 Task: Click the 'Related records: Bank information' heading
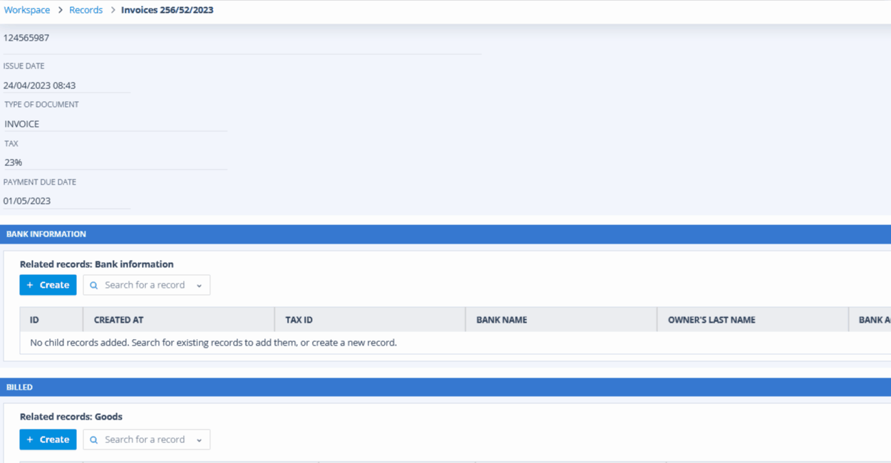pos(97,264)
